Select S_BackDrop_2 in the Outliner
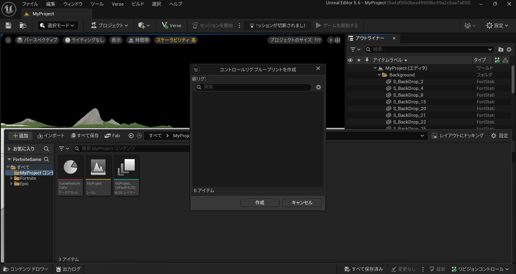 click(x=408, y=81)
